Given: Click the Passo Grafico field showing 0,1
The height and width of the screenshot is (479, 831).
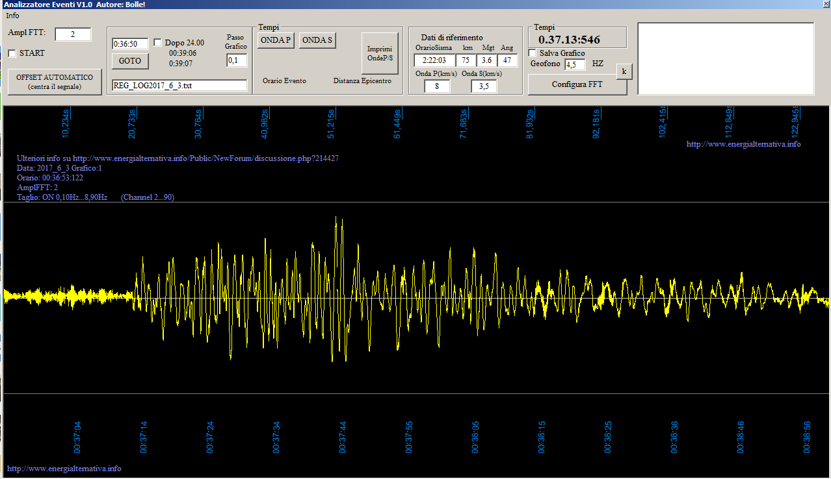Looking at the screenshot, I should pos(237,60).
